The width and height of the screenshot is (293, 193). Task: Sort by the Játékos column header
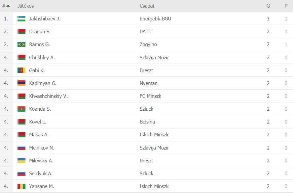coord(25,6)
